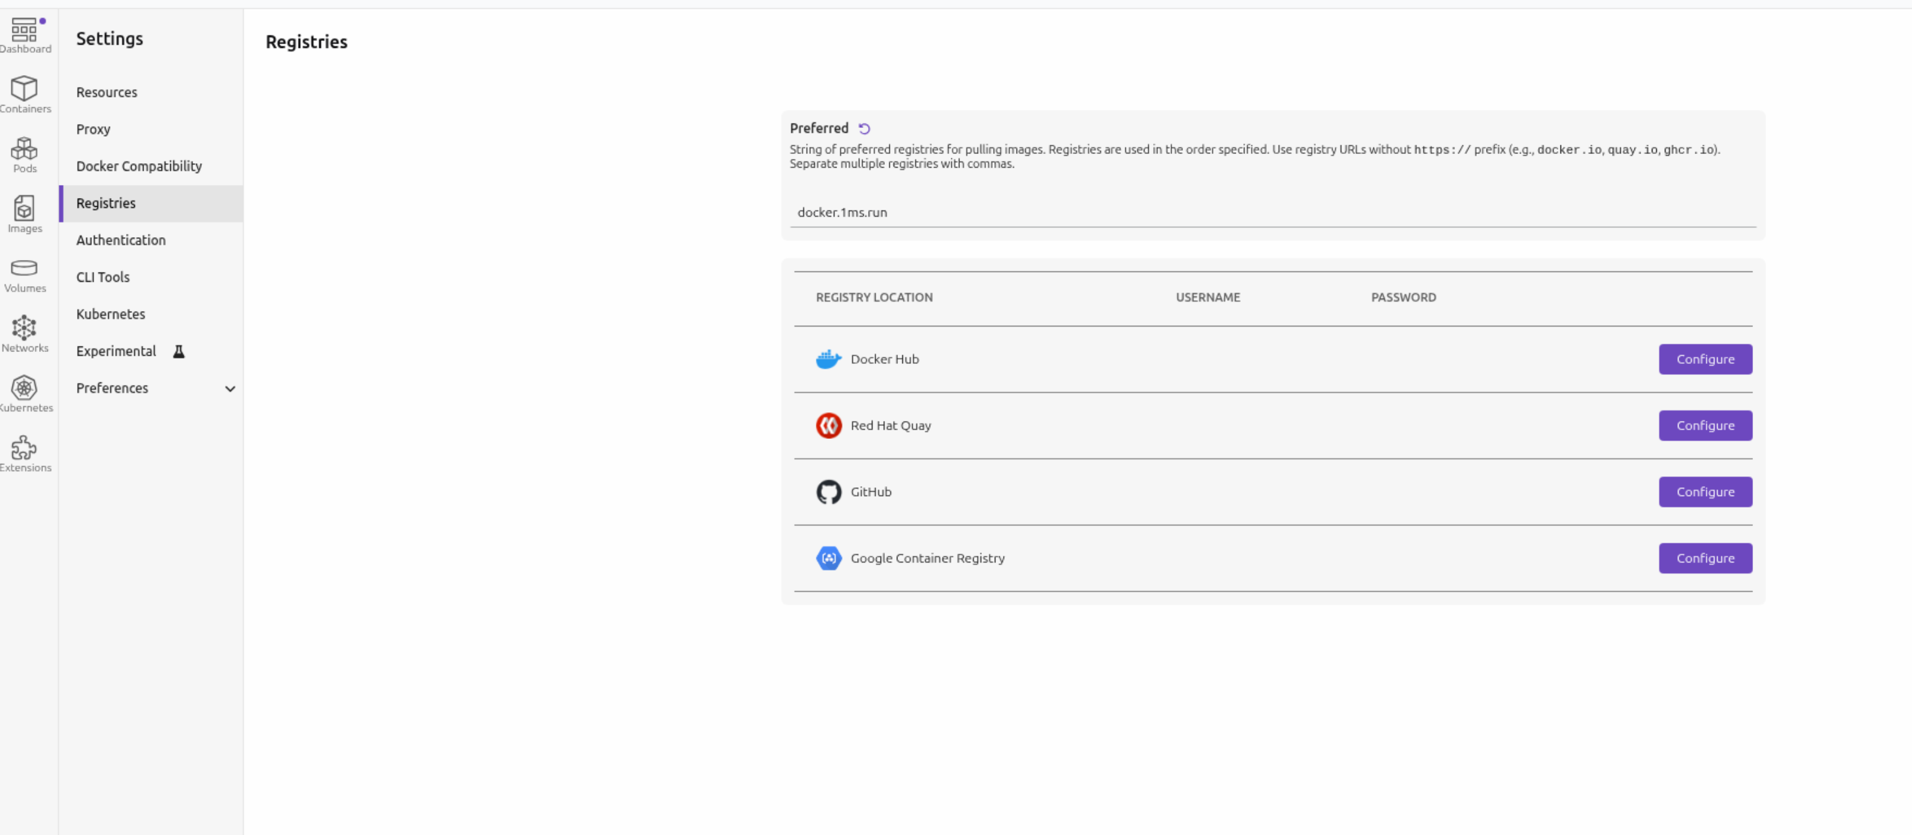Reset Preferred registries with circular arrow

[x=864, y=129]
